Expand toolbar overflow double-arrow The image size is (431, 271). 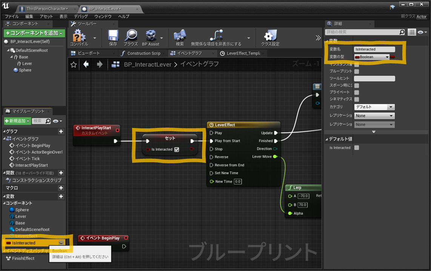click(x=318, y=38)
